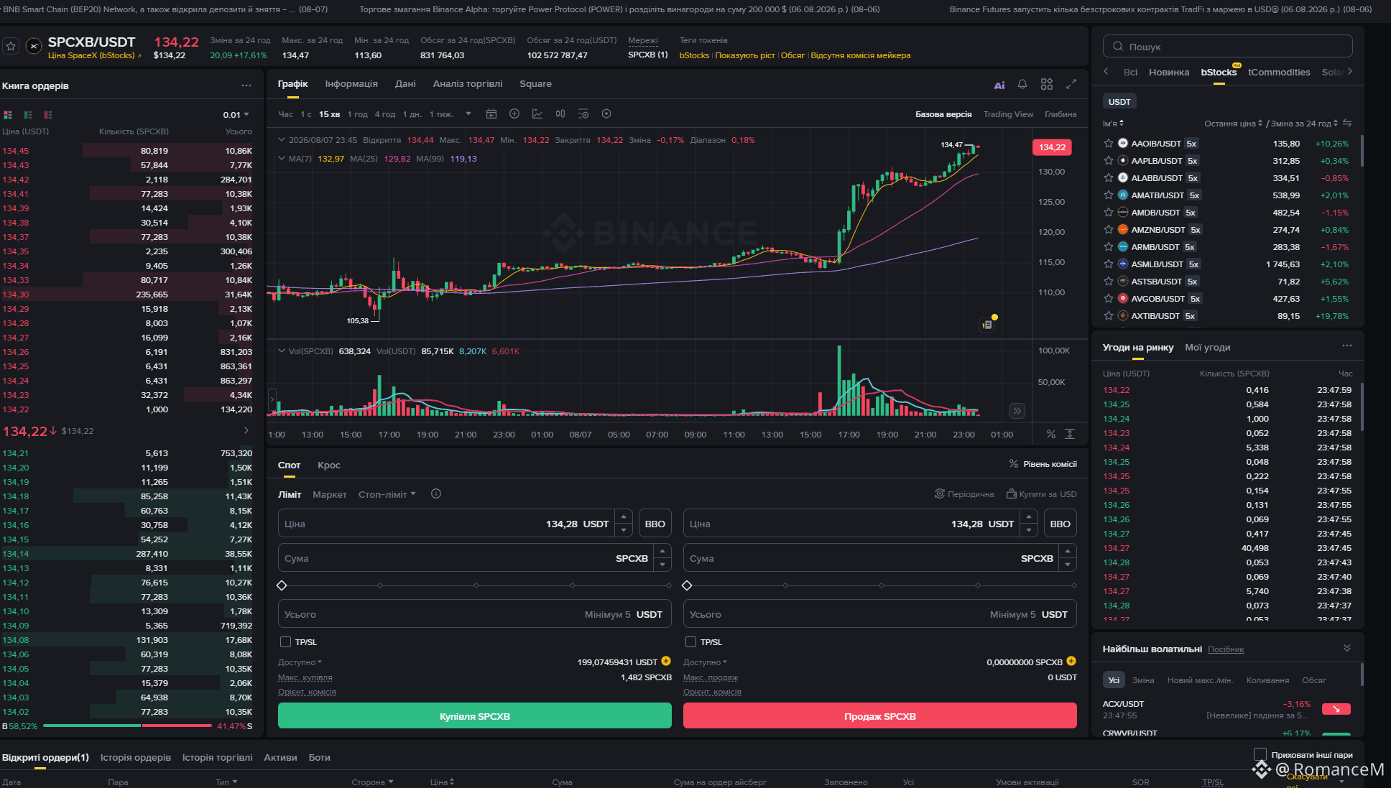The image size is (1391, 788).
Task: Select the 1 год chart interval
Action: 358,114
